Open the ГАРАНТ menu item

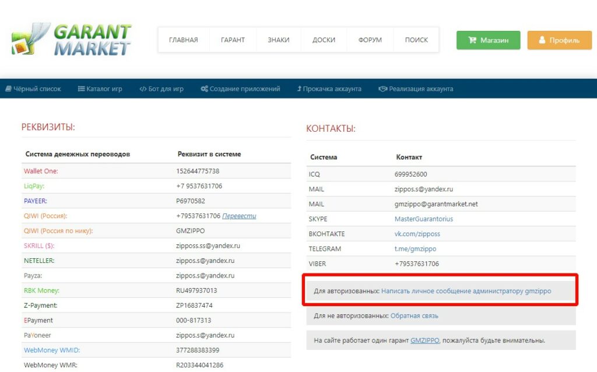[233, 40]
